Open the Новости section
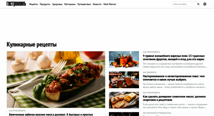This screenshot has width=214, height=116. point(97,4)
